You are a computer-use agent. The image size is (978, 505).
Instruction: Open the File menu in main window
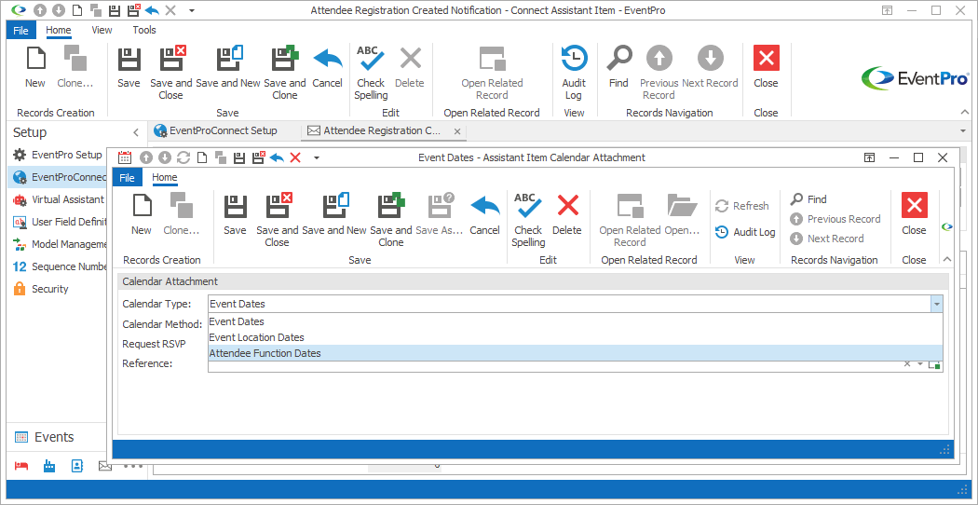(21, 30)
